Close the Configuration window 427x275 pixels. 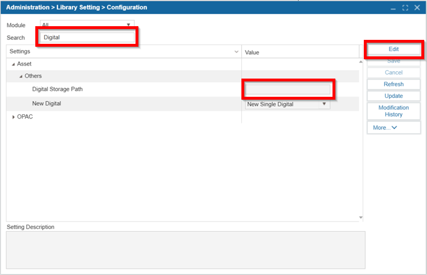click(x=417, y=7)
